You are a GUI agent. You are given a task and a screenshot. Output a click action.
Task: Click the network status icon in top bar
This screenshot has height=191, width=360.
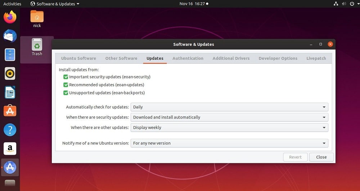[336, 4]
